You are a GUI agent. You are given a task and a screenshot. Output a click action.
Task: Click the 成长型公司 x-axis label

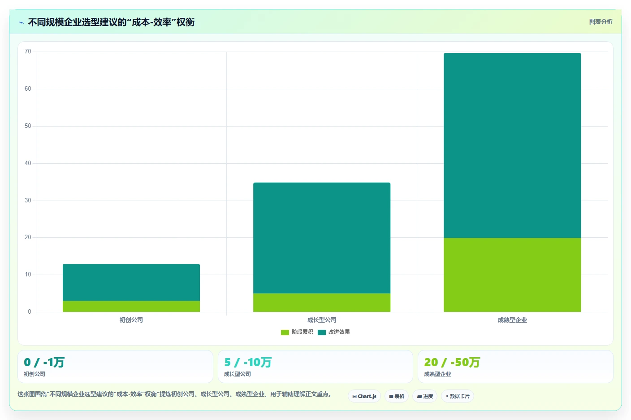coord(322,320)
